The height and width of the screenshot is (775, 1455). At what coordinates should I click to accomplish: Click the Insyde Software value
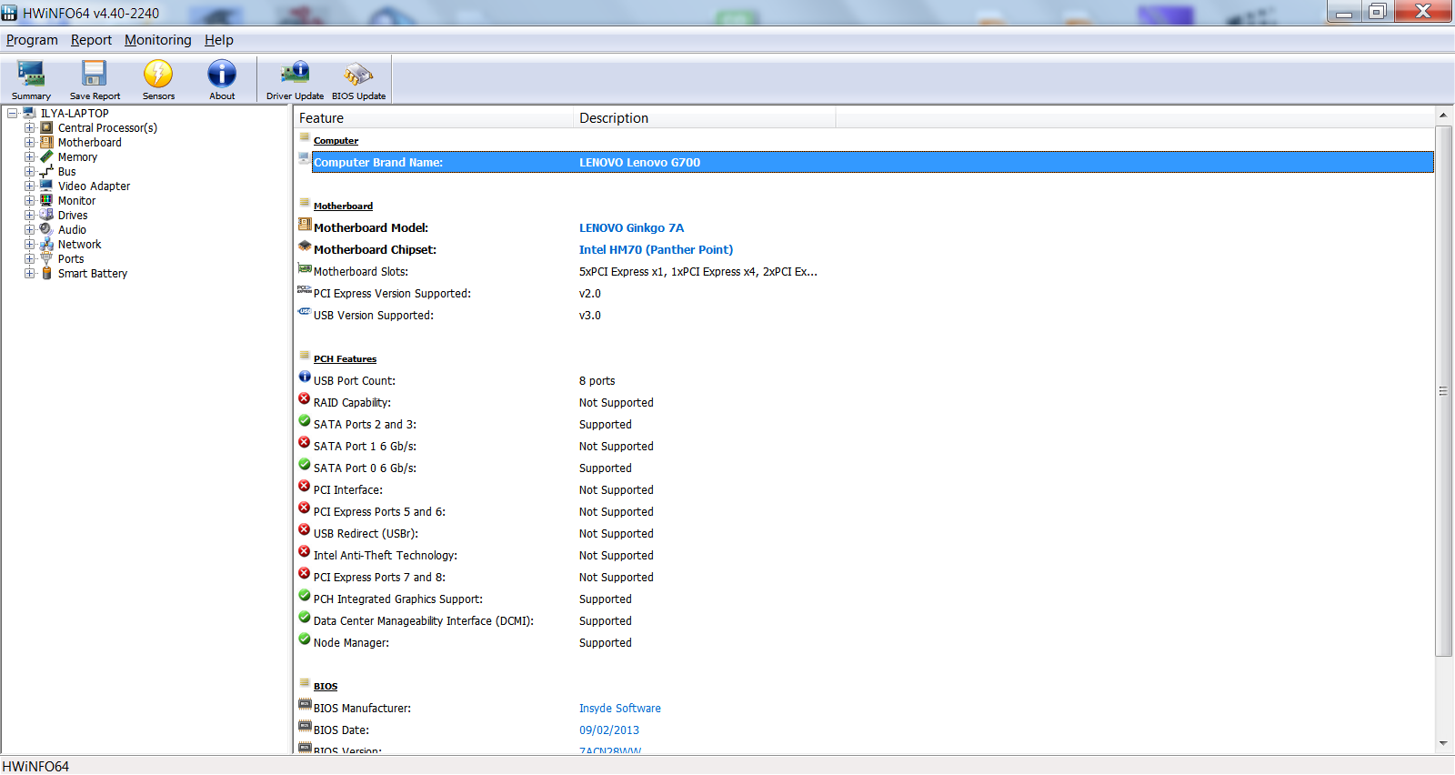tap(620, 709)
